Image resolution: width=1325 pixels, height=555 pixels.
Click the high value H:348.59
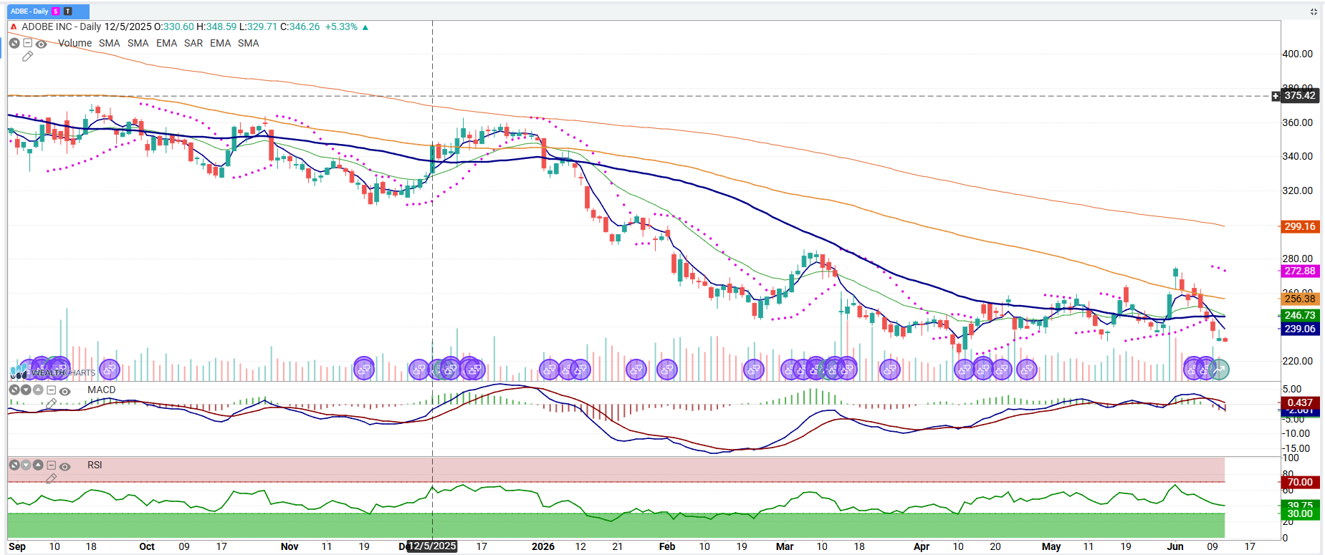point(216,26)
